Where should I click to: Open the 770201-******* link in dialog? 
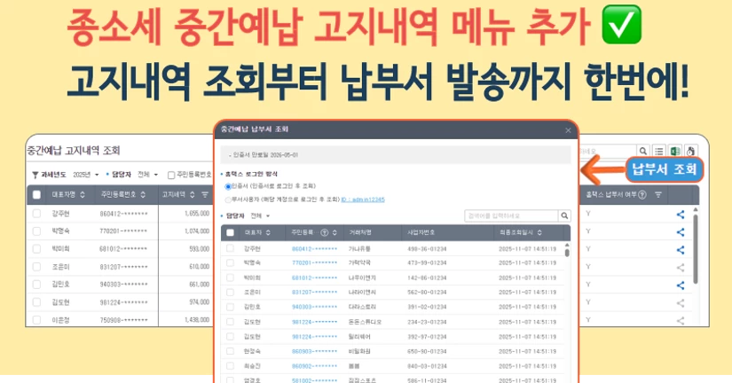(x=314, y=263)
